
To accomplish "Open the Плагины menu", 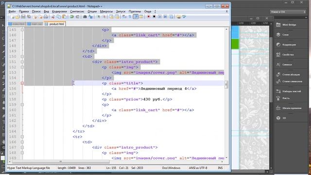I will (x=135, y=12).
